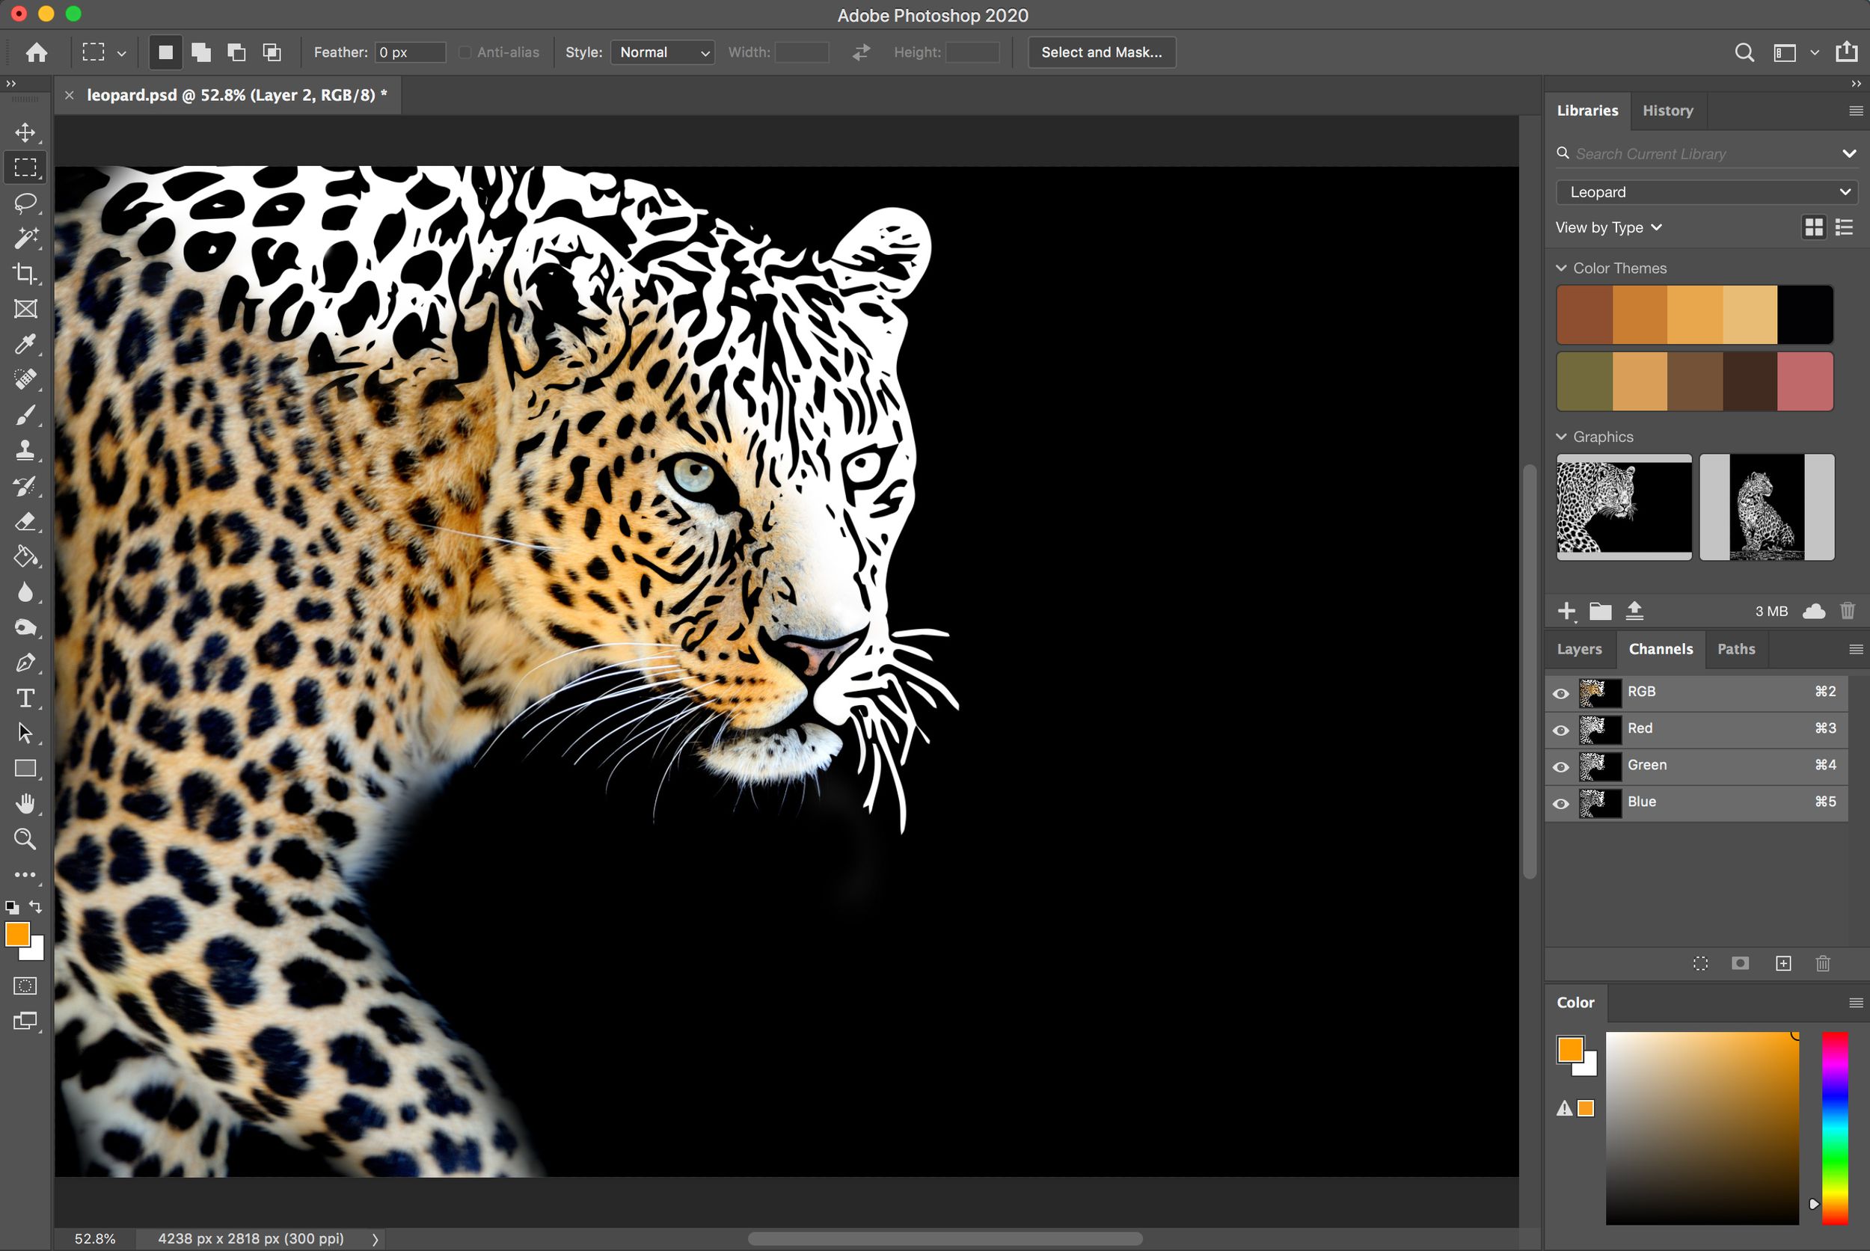Choose the Type tool

(x=25, y=698)
